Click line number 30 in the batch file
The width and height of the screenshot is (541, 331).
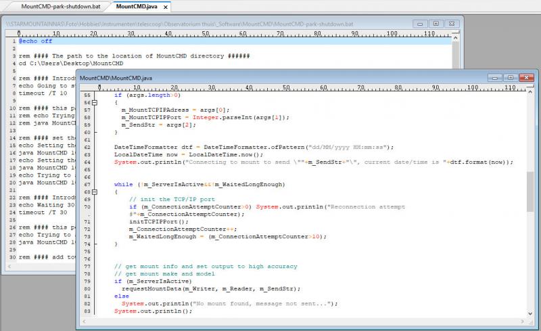pos(11,257)
